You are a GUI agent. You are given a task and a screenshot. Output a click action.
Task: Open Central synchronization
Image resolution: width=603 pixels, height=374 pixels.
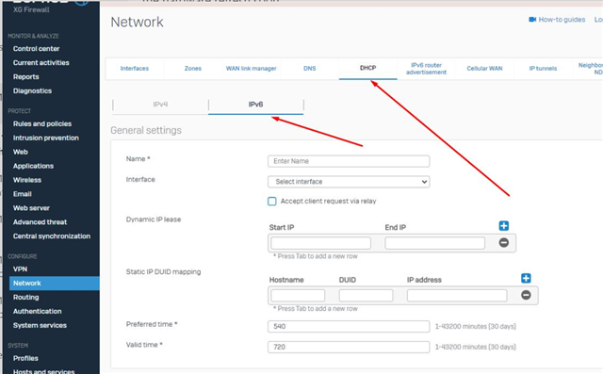point(52,236)
